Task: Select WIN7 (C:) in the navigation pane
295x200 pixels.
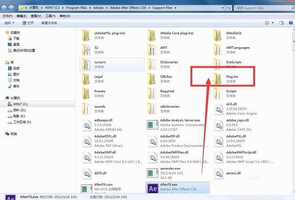Action: 38,104
